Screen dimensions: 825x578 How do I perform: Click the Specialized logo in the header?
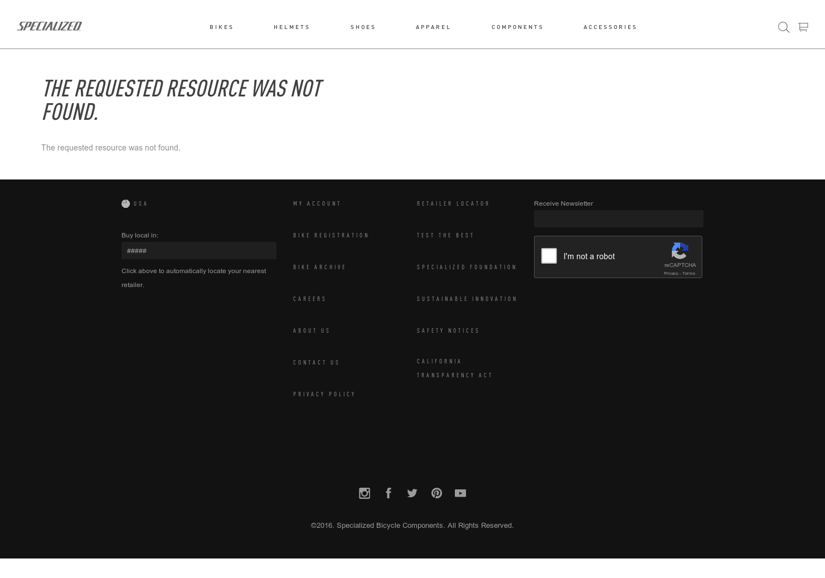point(50,26)
